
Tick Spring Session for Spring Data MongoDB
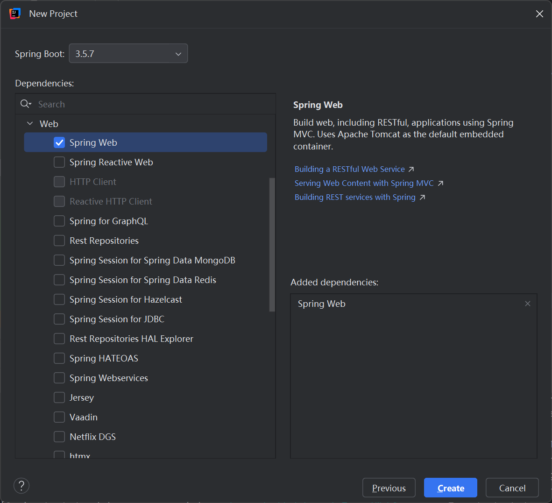pos(59,261)
